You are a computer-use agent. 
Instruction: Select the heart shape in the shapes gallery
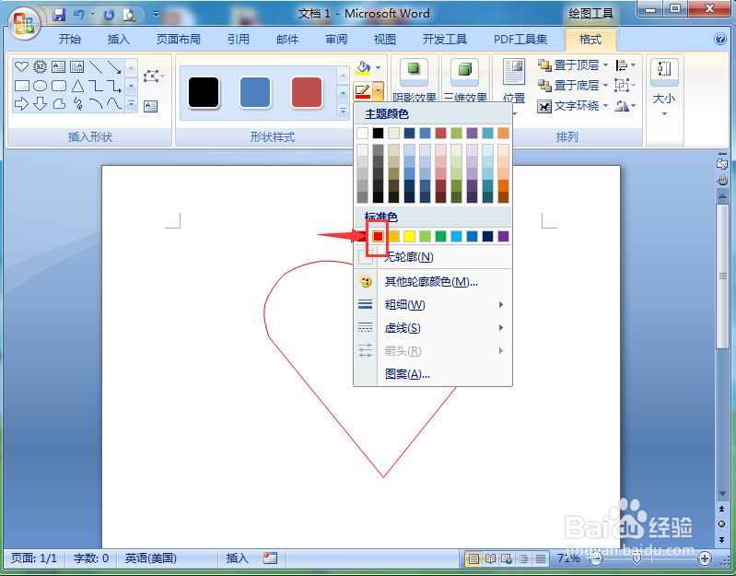[x=21, y=66]
